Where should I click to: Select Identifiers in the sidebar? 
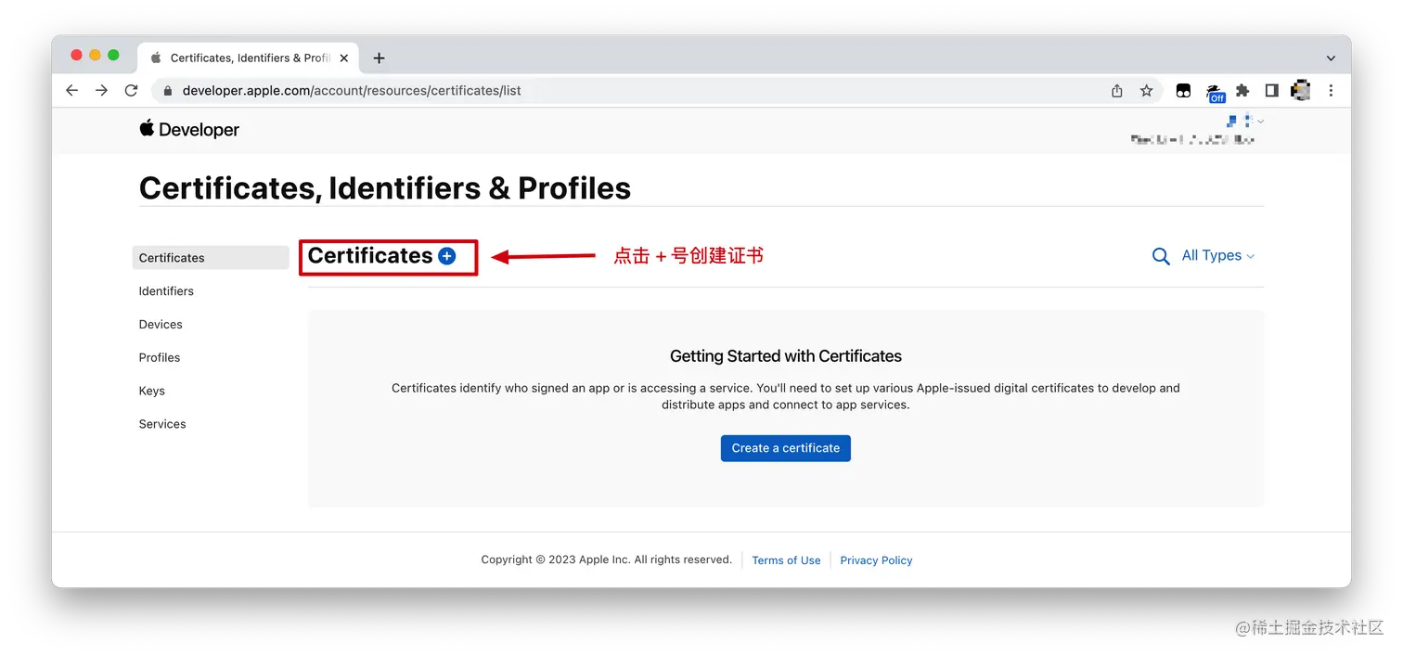(166, 291)
